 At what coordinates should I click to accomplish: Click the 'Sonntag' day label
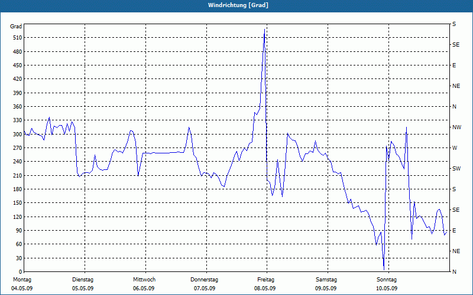(387, 280)
